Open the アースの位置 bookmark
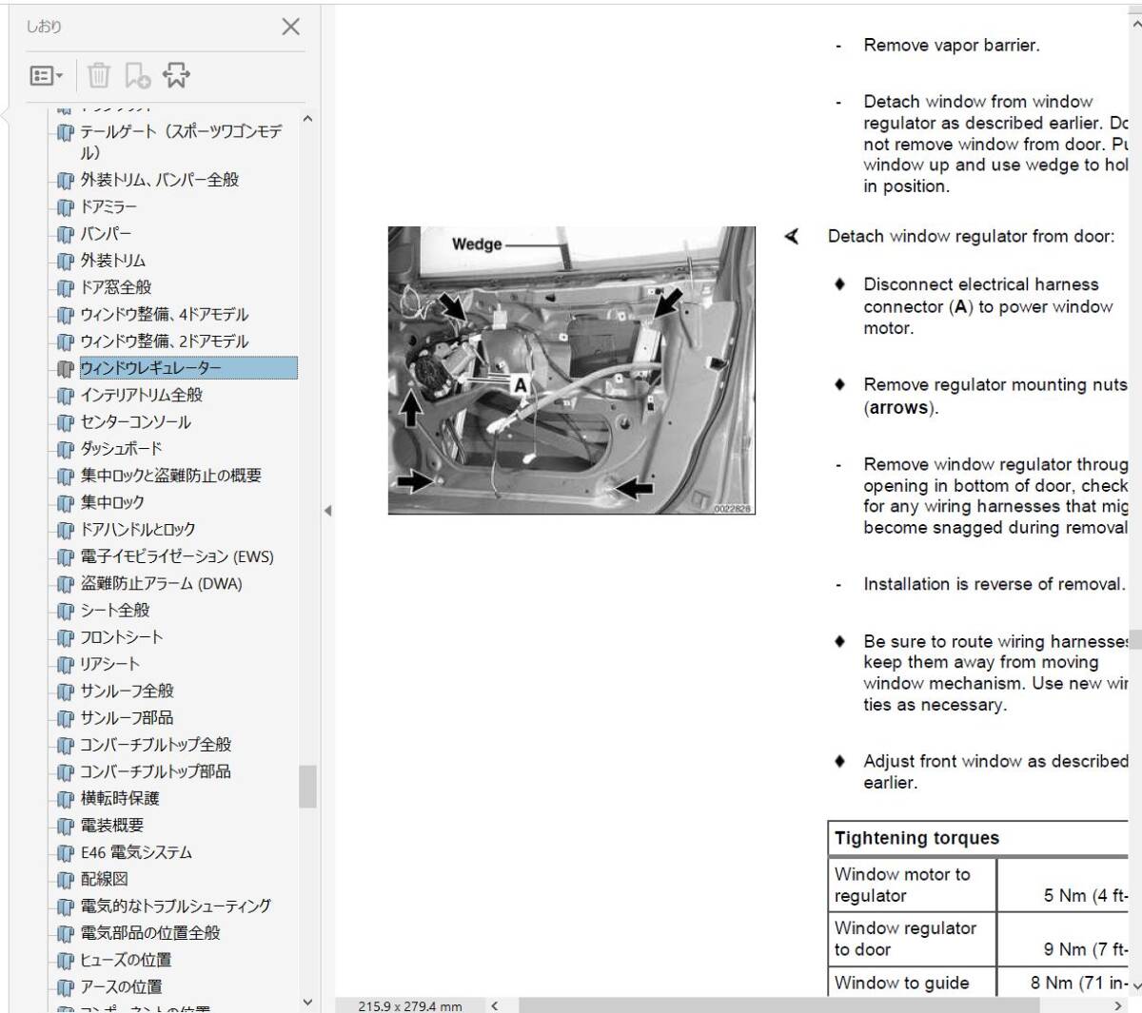The width and height of the screenshot is (1142, 1013). (x=122, y=986)
